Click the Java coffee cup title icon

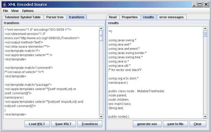5,5
